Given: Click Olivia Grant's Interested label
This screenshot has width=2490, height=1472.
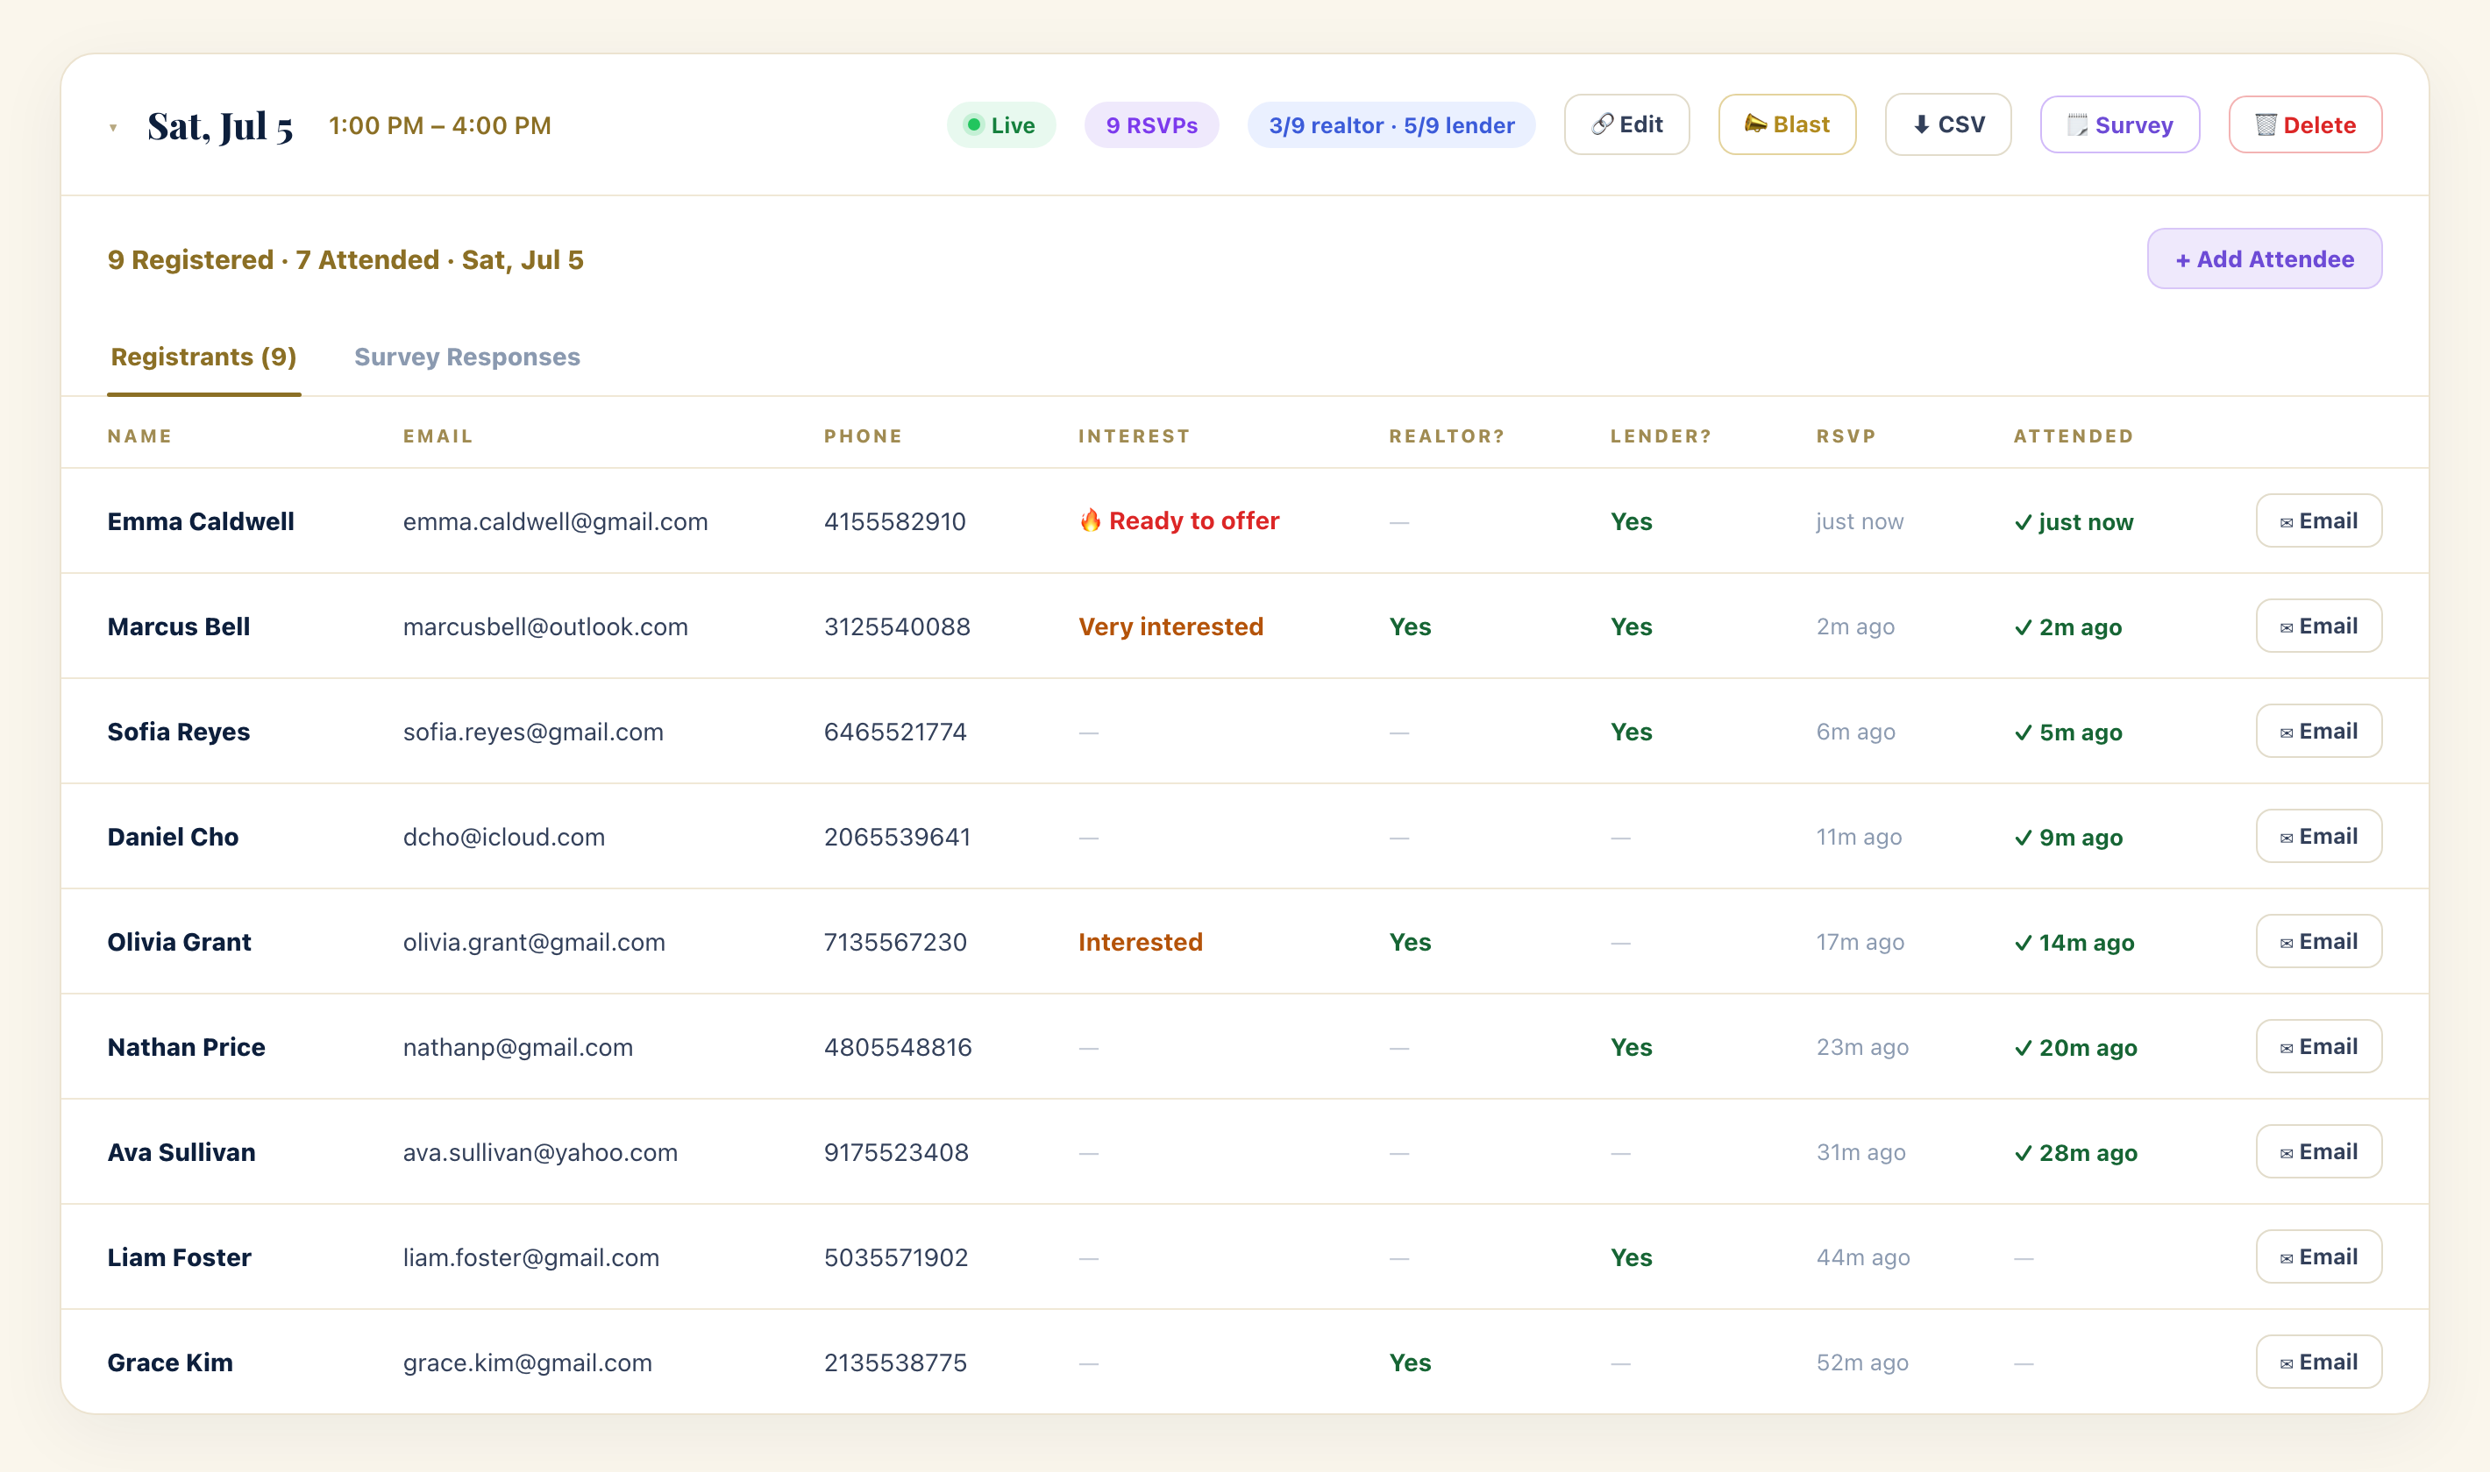Looking at the screenshot, I should 1141,942.
